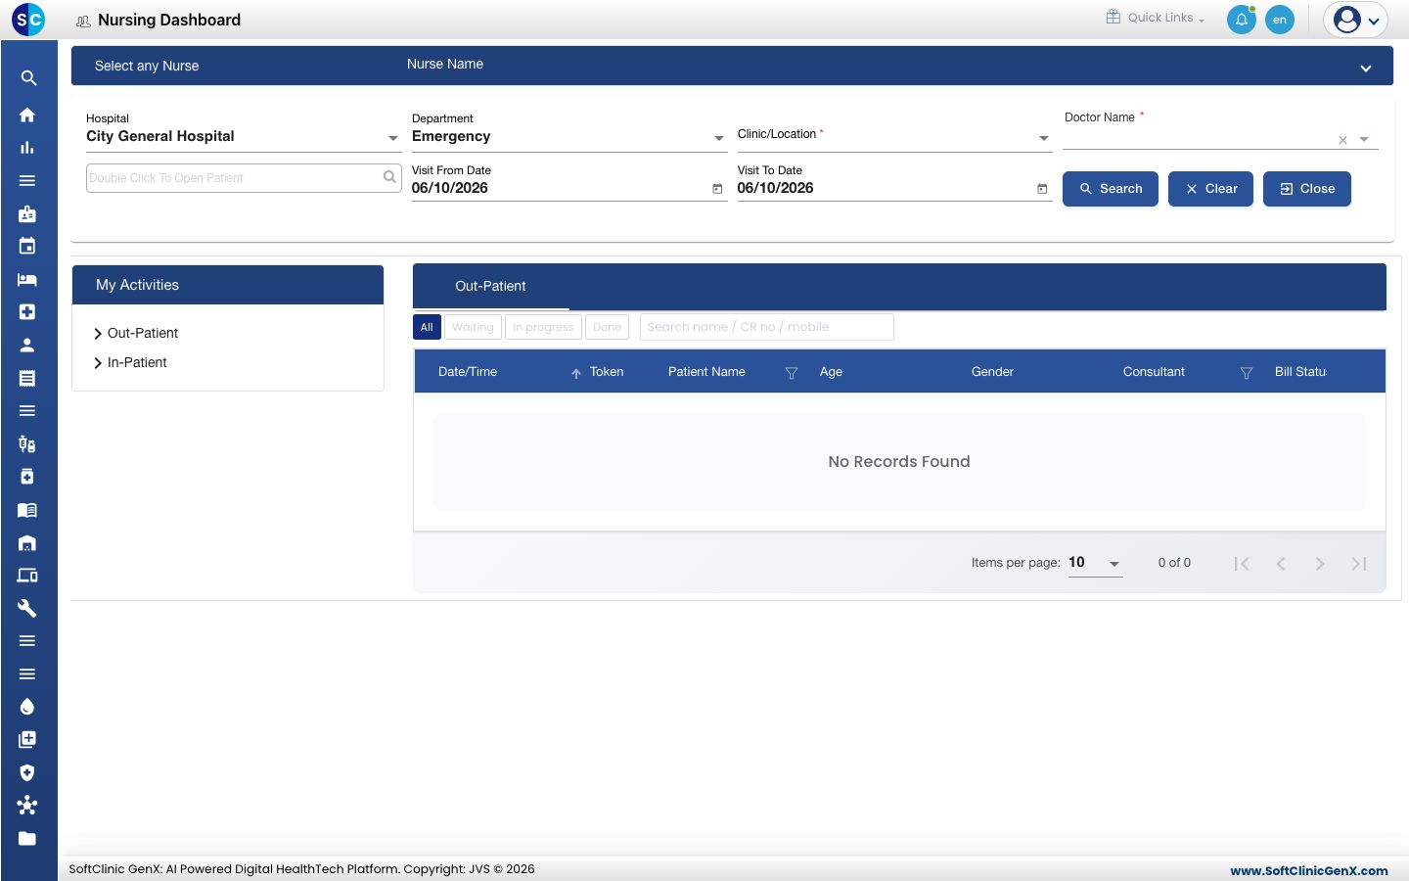The height and width of the screenshot is (881, 1409).
Task: Clear the Doctor Name selection
Action: pos(1342,140)
